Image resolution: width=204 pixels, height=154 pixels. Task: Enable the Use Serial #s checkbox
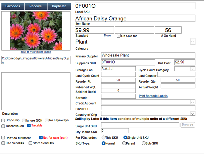pyautogui.click(x=3, y=143)
